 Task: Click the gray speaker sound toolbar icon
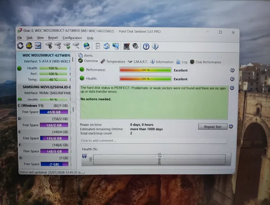135,46
